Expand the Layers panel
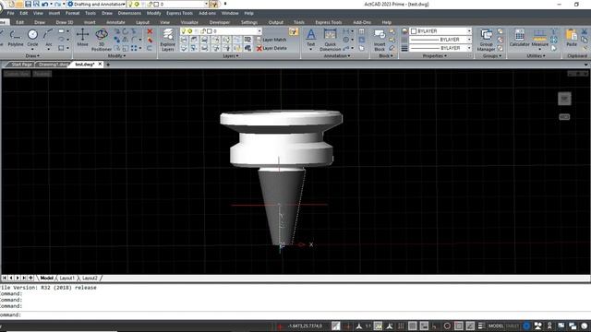Image resolution: width=591 pixels, height=332 pixels. click(230, 55)
